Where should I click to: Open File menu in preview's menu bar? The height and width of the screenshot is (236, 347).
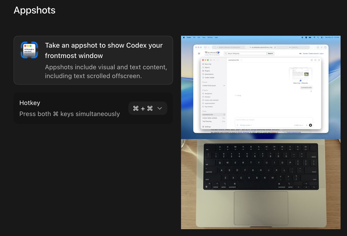(194, 37)
